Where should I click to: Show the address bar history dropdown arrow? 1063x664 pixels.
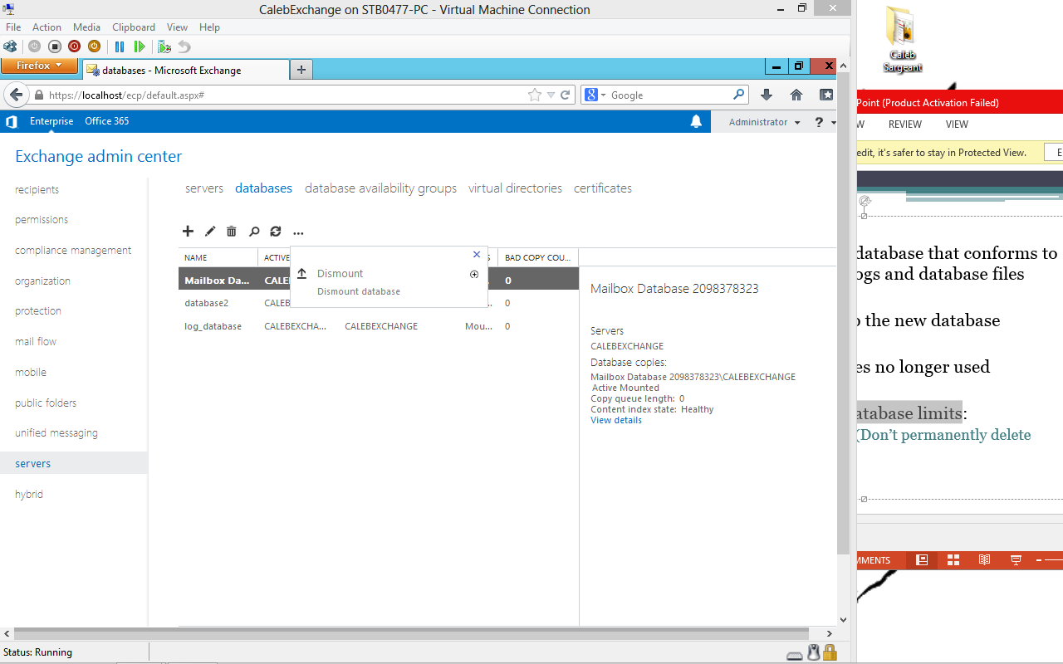[x=551, y=95]
